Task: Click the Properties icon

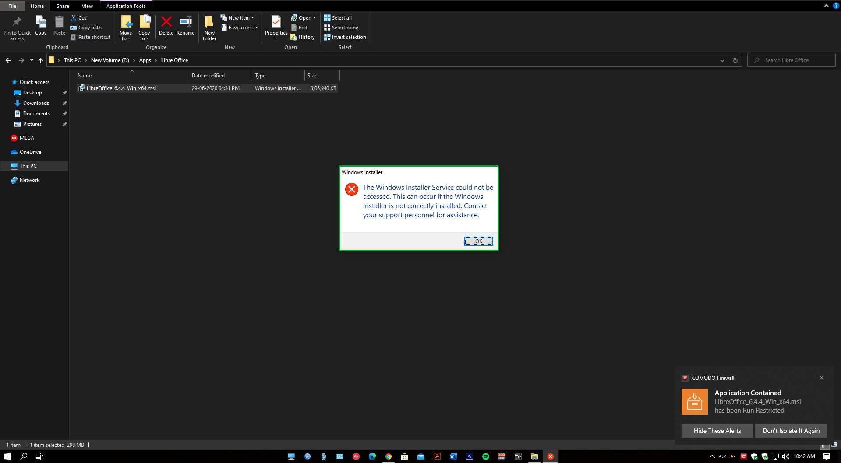Action: (276, 21)
